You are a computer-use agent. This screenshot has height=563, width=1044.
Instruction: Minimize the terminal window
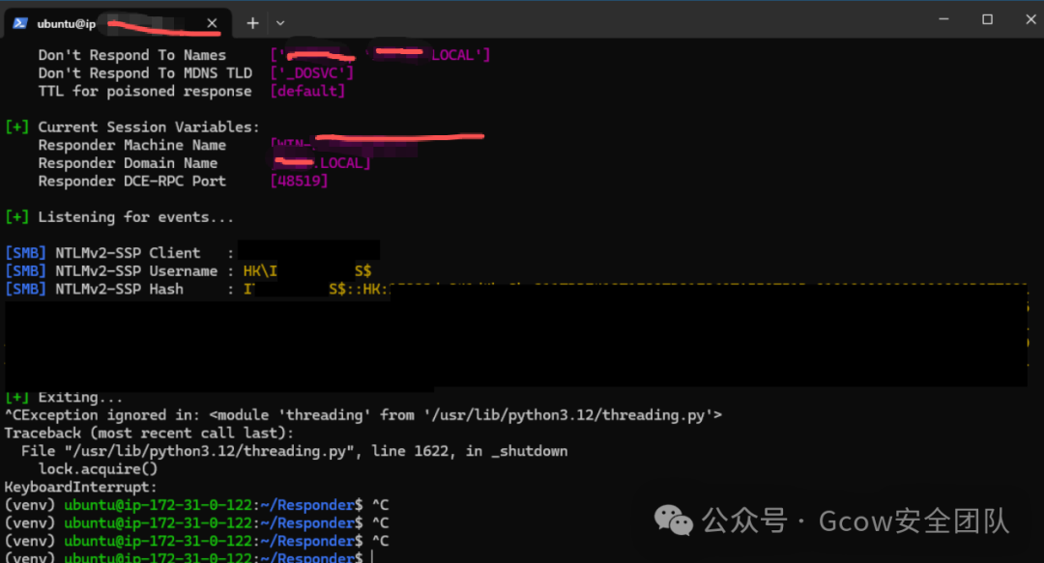click(x=943, y=19)
